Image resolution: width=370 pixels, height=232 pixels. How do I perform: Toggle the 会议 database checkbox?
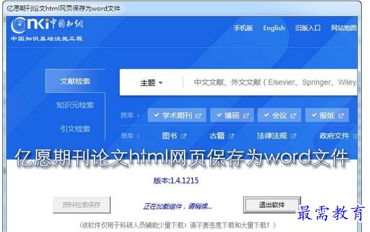point(266,115)
